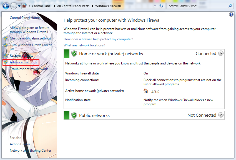The image size is (236, 160).
Task: Open recent pages dropdown next to Forward
Action: point(19,6)
